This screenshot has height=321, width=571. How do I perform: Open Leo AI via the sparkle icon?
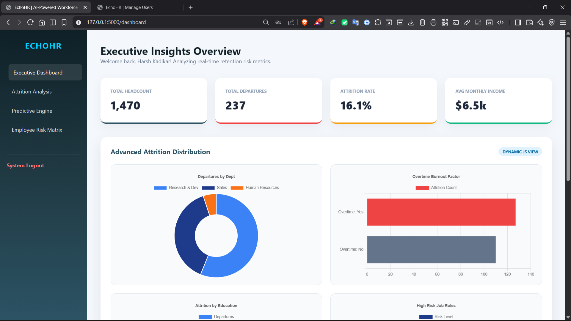click(x=541, y=22)
